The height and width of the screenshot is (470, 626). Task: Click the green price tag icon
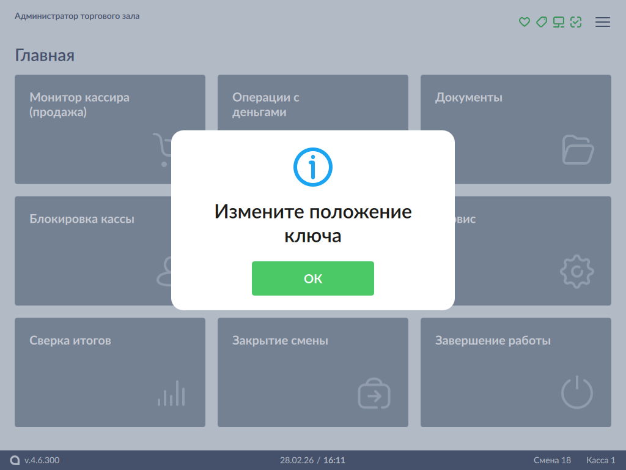[541, 22]
